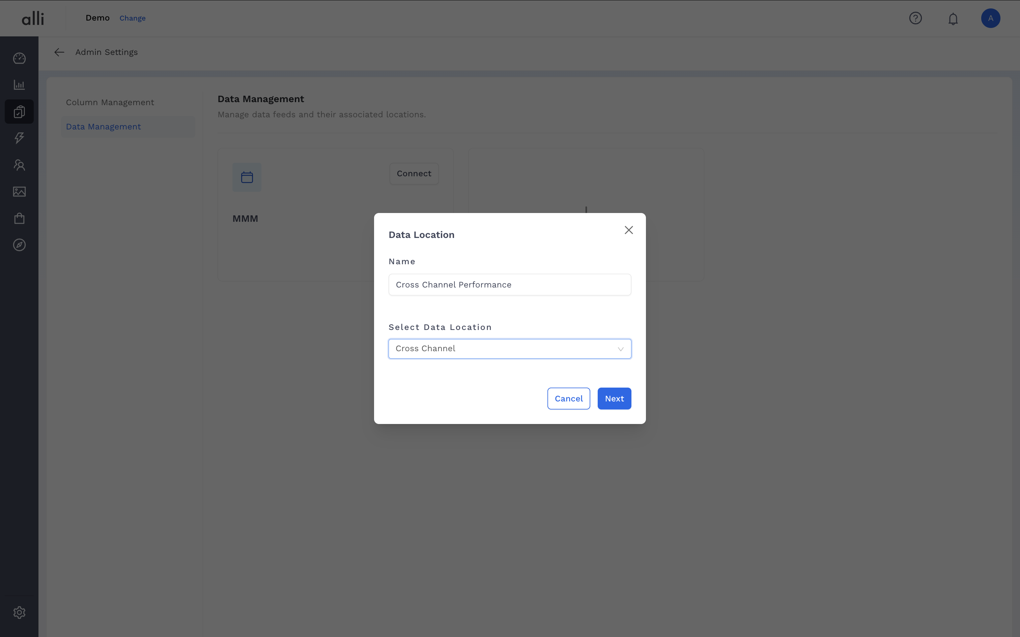Open the audiences people sidebar icon
Screen dimensions: 1020x637
(19, 165)
